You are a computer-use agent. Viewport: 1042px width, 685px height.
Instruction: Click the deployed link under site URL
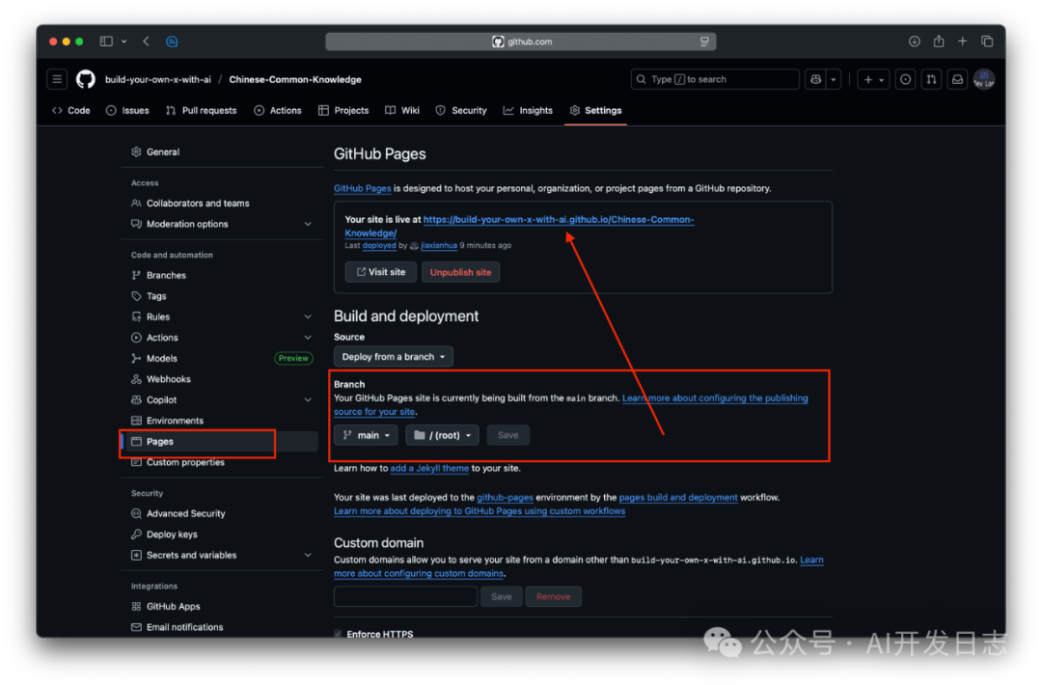[x=379, y=246]
